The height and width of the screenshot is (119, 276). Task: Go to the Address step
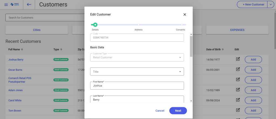(139, 25)
